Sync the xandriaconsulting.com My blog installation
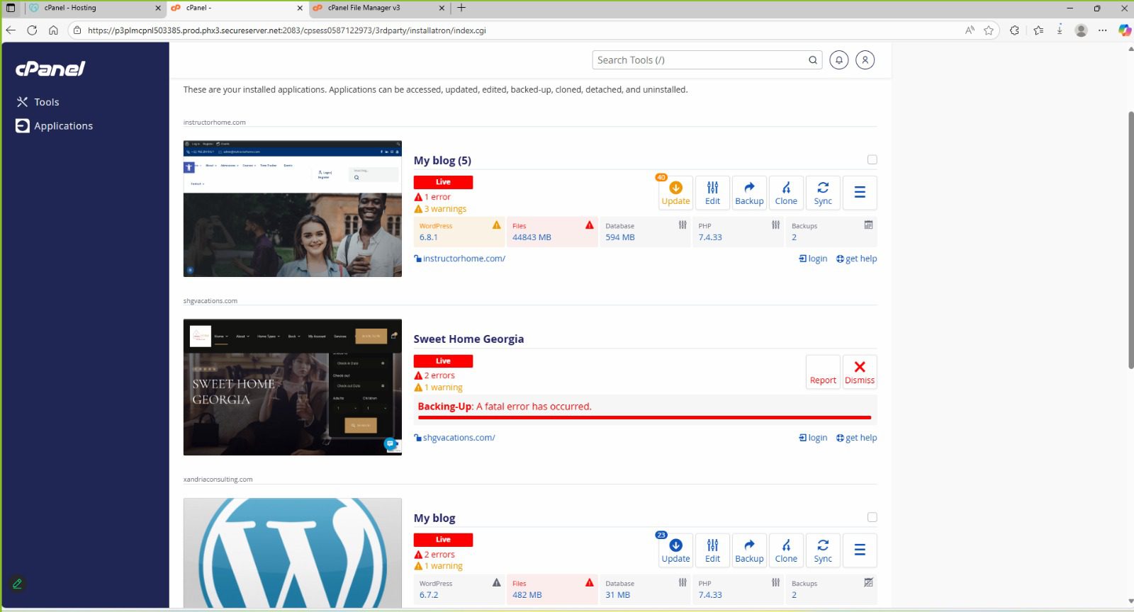The height and width of the screenshot is (612, 1134). point(823,550)
